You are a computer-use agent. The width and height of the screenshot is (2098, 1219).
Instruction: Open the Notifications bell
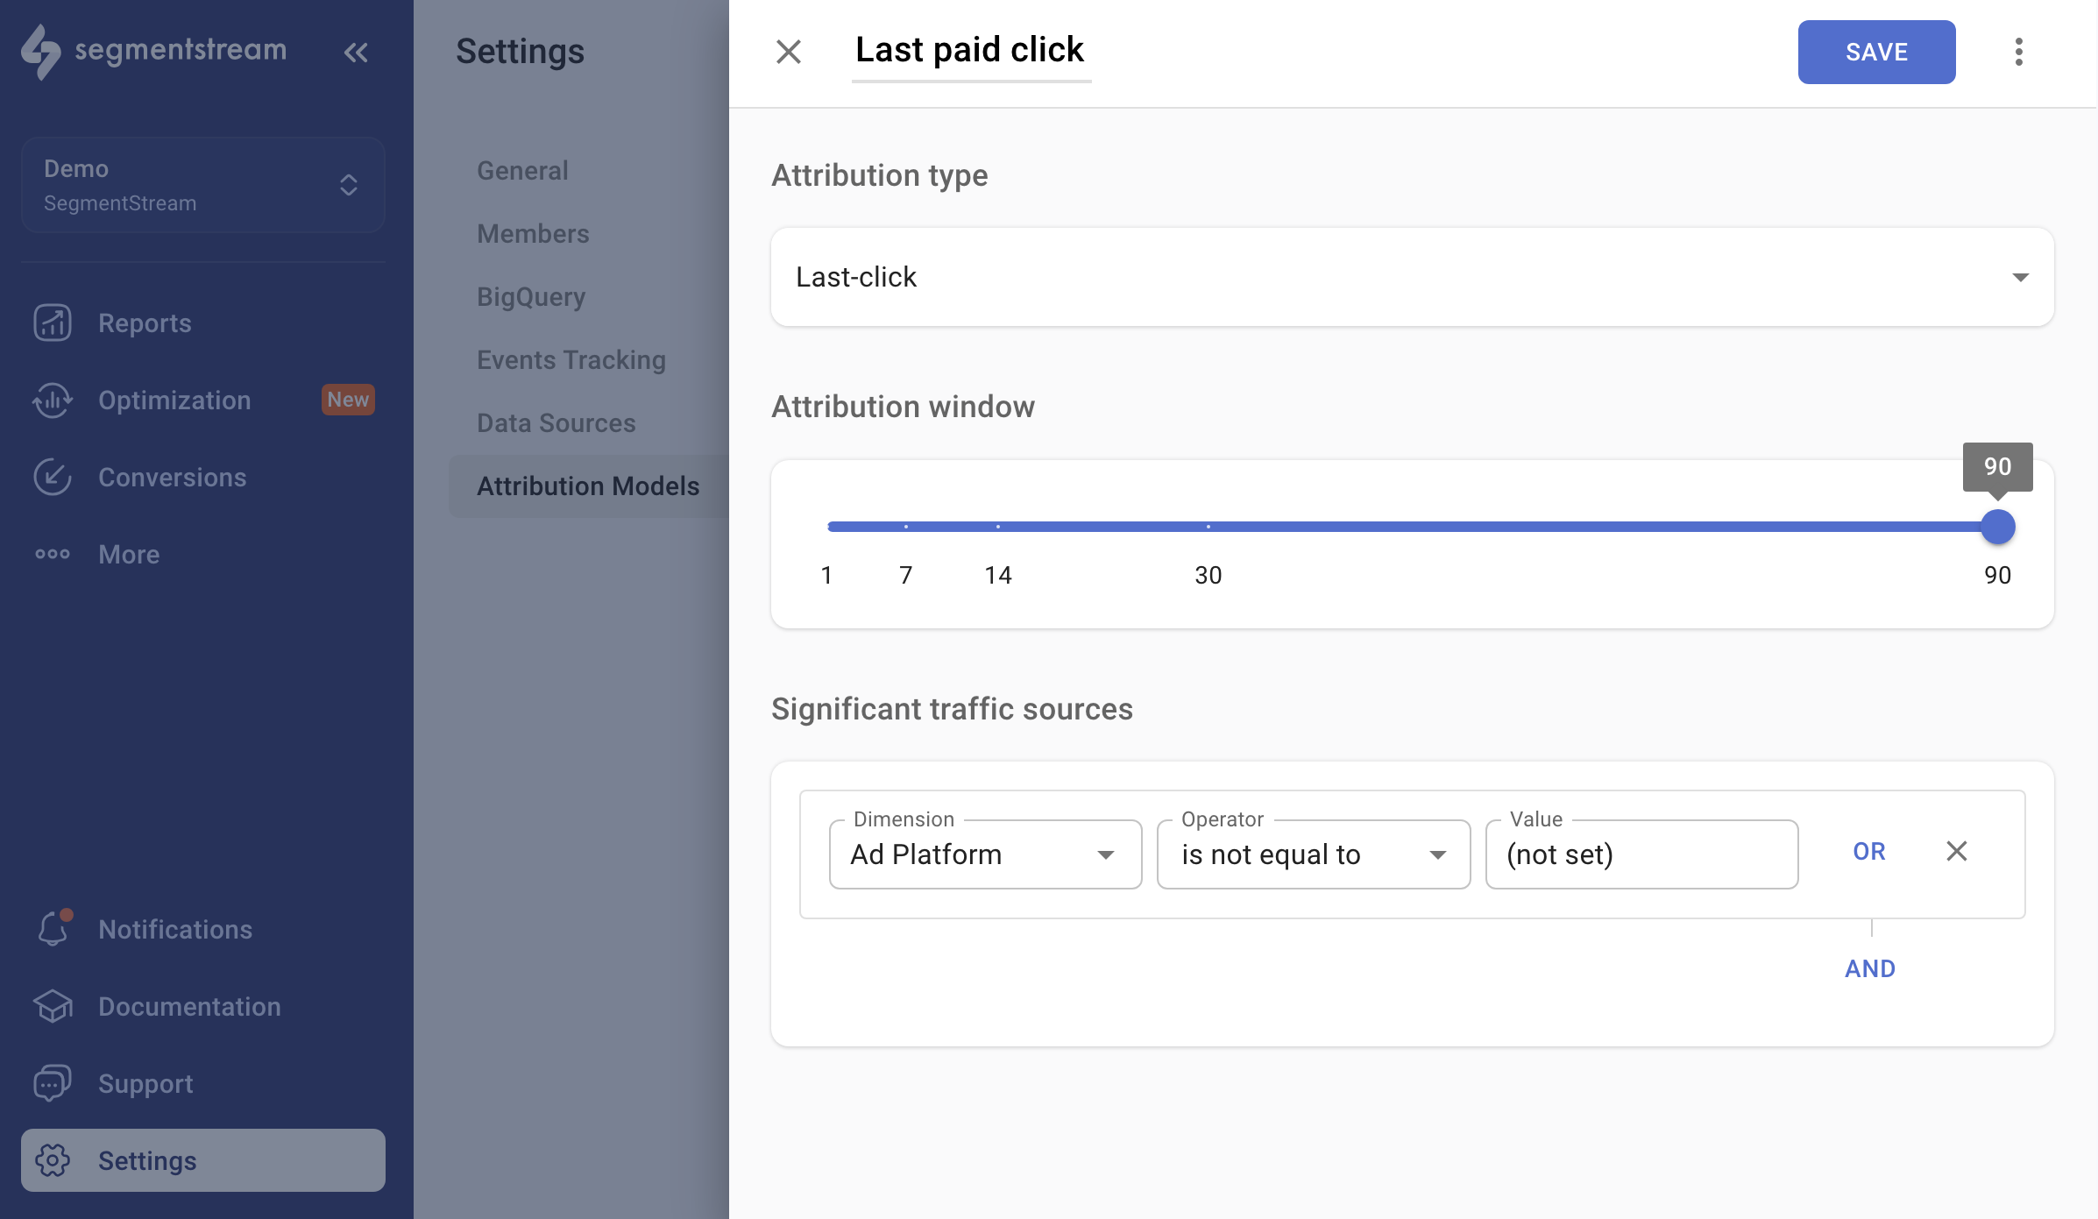click(53, 929)
